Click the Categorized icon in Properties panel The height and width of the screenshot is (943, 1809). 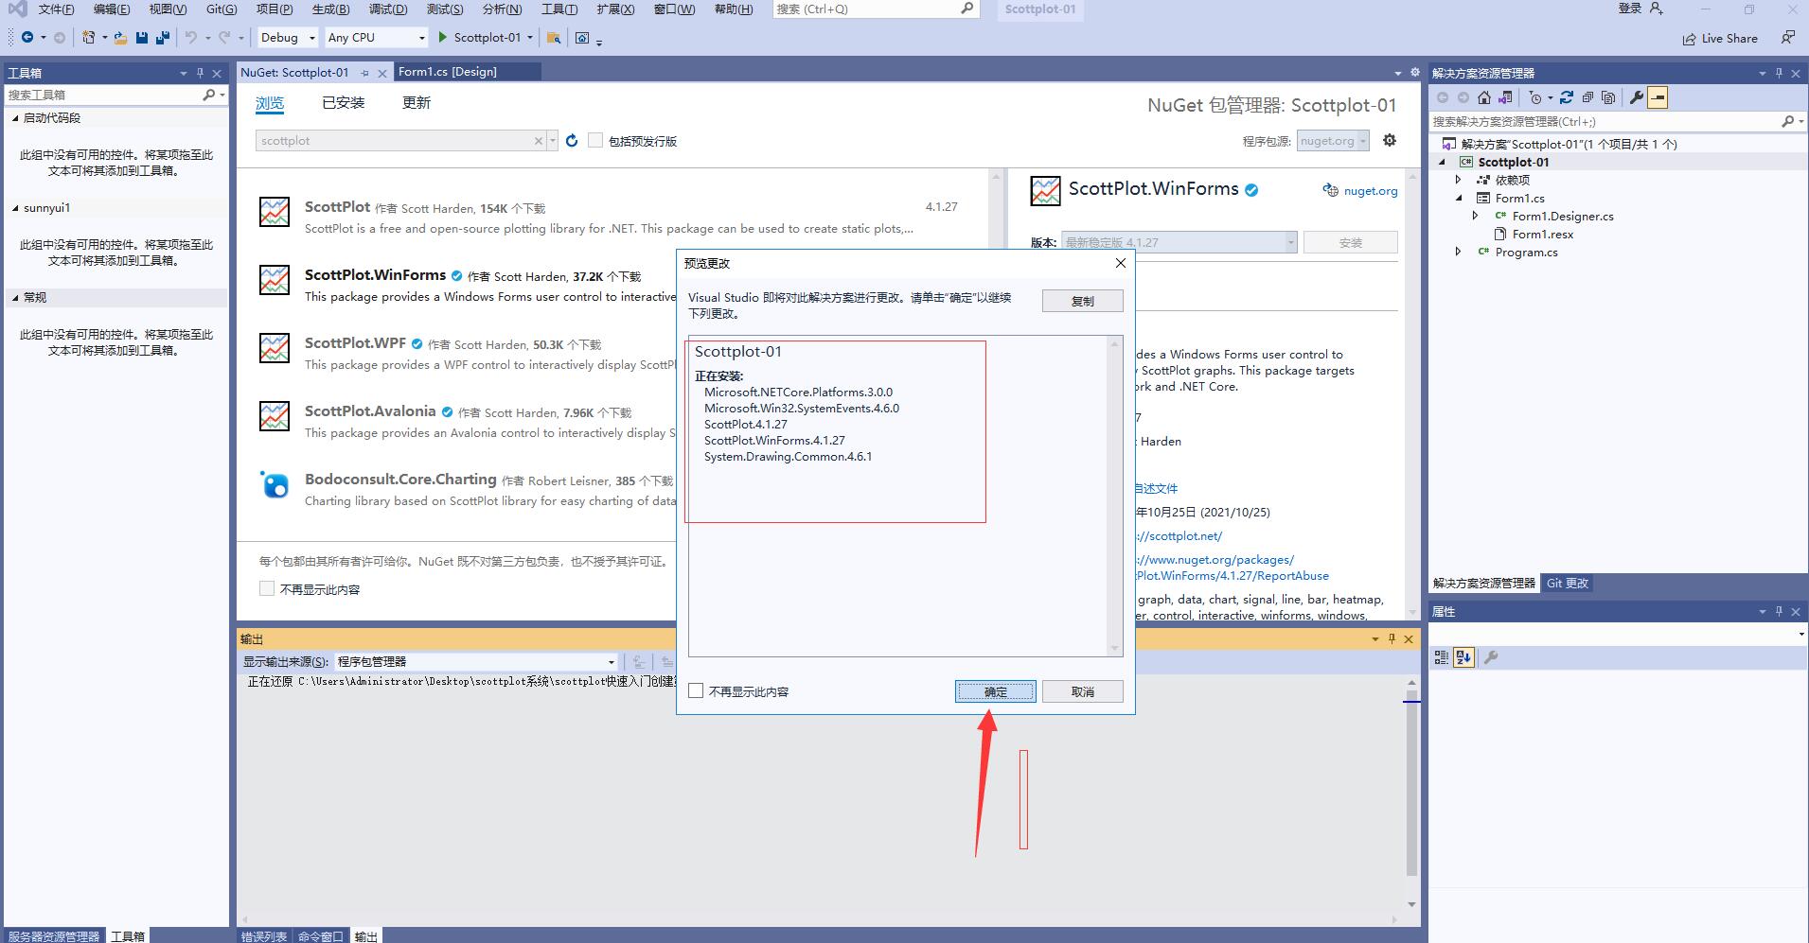[x=1442, y=657]
